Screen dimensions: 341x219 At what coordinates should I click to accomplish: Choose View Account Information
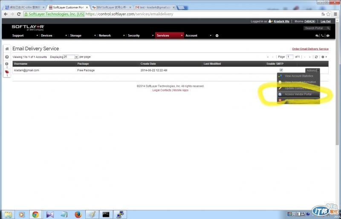point(298,82)
